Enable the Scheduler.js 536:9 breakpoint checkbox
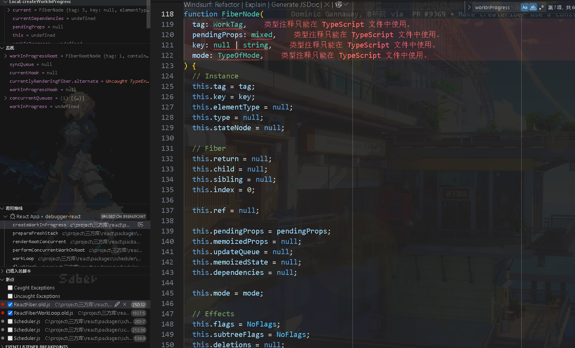 click(x=10, y=338)
